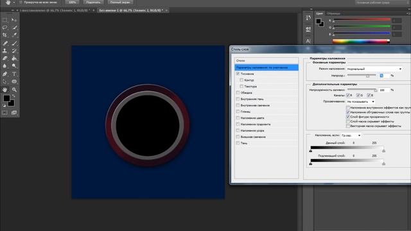Select the Brush tool

tap(14, 44)
